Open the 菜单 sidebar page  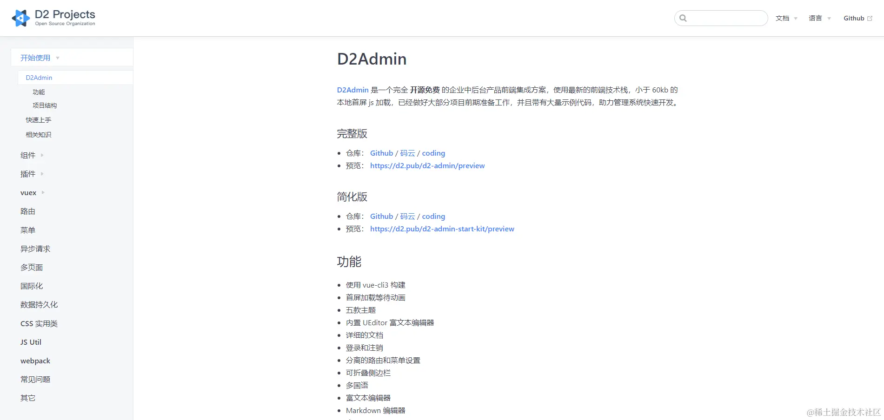[28, 230]
